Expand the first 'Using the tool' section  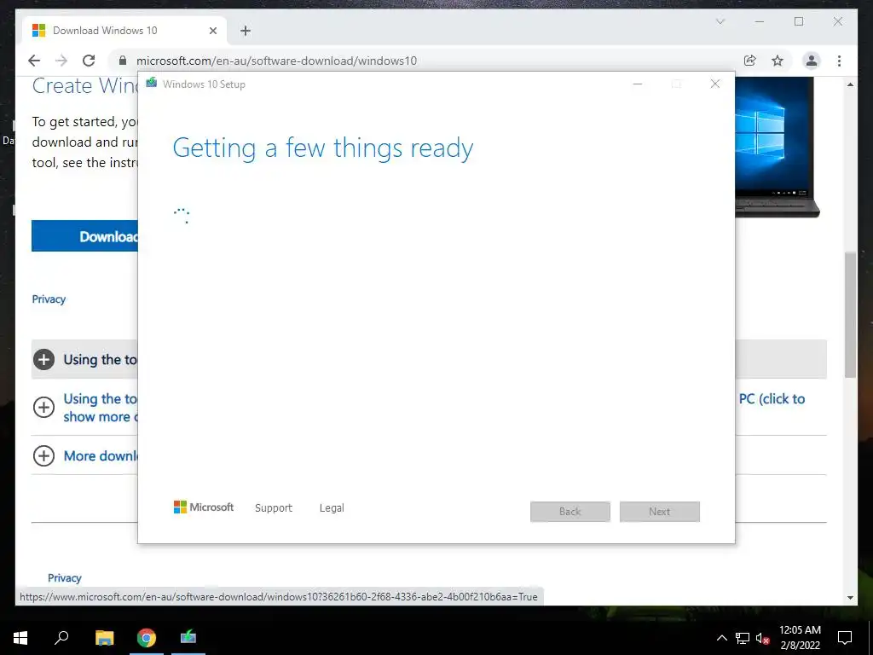(84, 359)
